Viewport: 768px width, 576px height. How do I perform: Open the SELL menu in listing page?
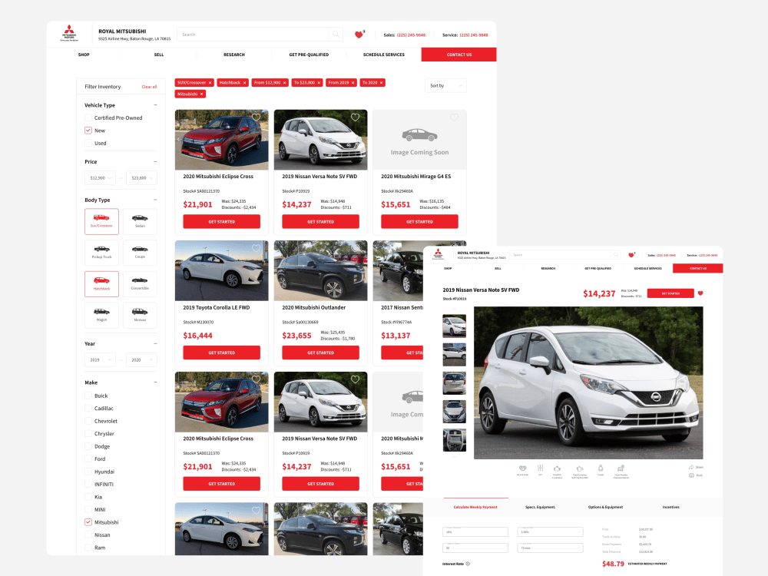(159, 55)
